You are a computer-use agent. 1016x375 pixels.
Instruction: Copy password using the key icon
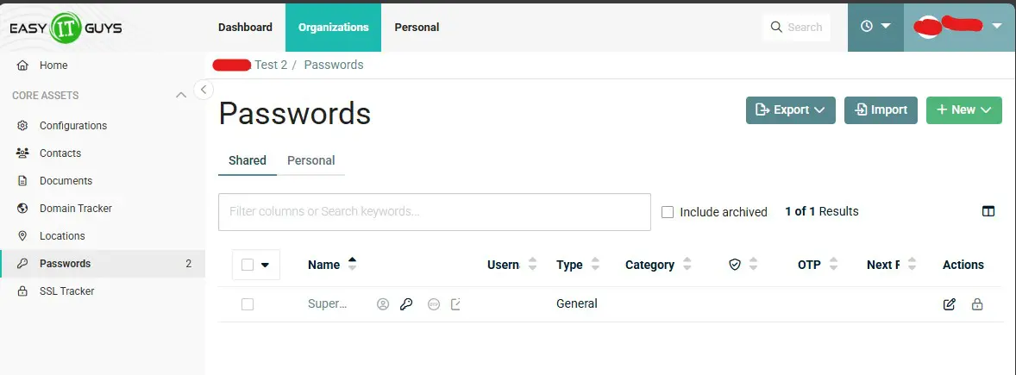click(x=406, y=304)
